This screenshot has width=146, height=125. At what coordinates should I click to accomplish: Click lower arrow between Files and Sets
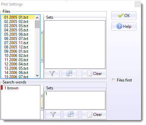pos(42,60)
